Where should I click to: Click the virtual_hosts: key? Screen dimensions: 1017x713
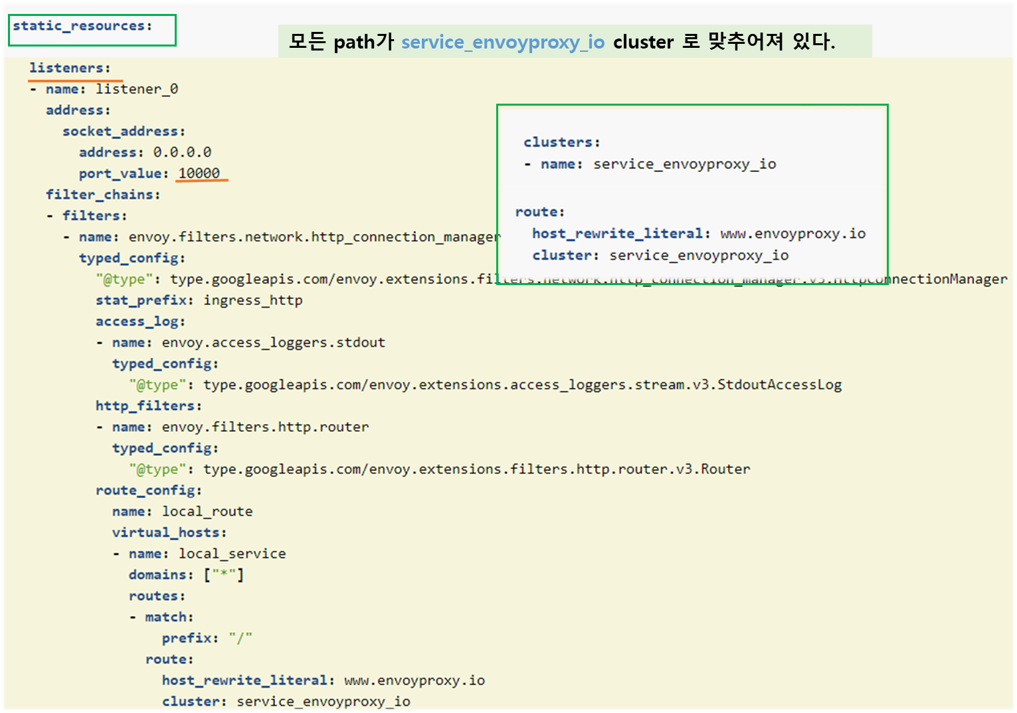point(169,533)
